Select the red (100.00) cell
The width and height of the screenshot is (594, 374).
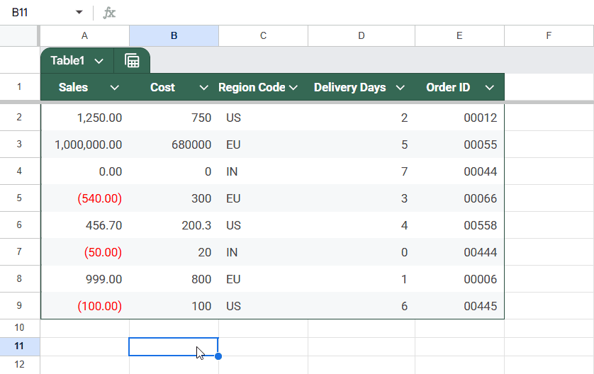[x=85, y=306]
